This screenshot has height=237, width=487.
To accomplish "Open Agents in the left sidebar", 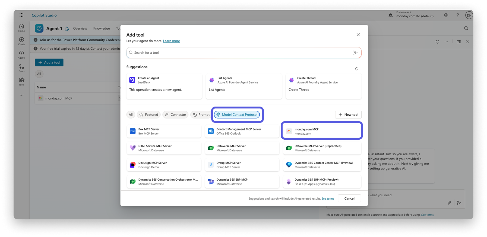I will pos(21,55).
